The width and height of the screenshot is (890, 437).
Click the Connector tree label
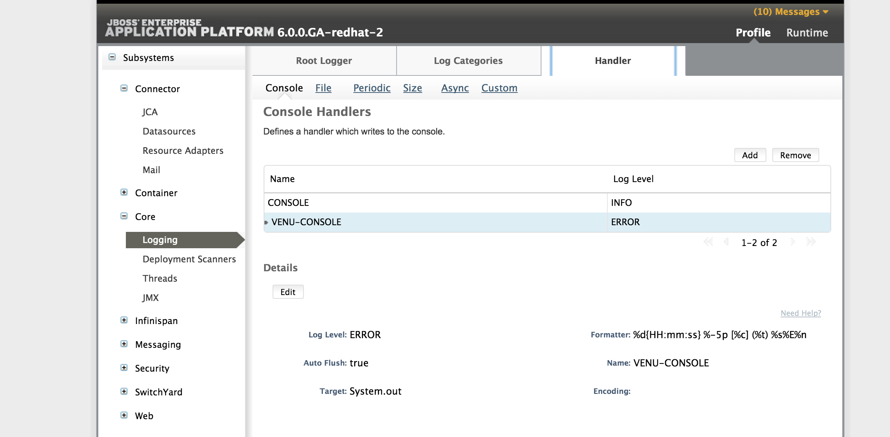point(157,89)
